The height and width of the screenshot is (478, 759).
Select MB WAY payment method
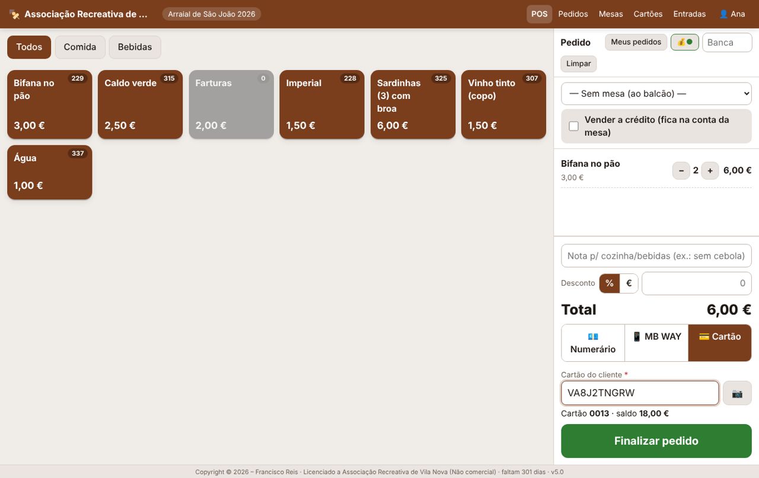[x=656, y=343]
